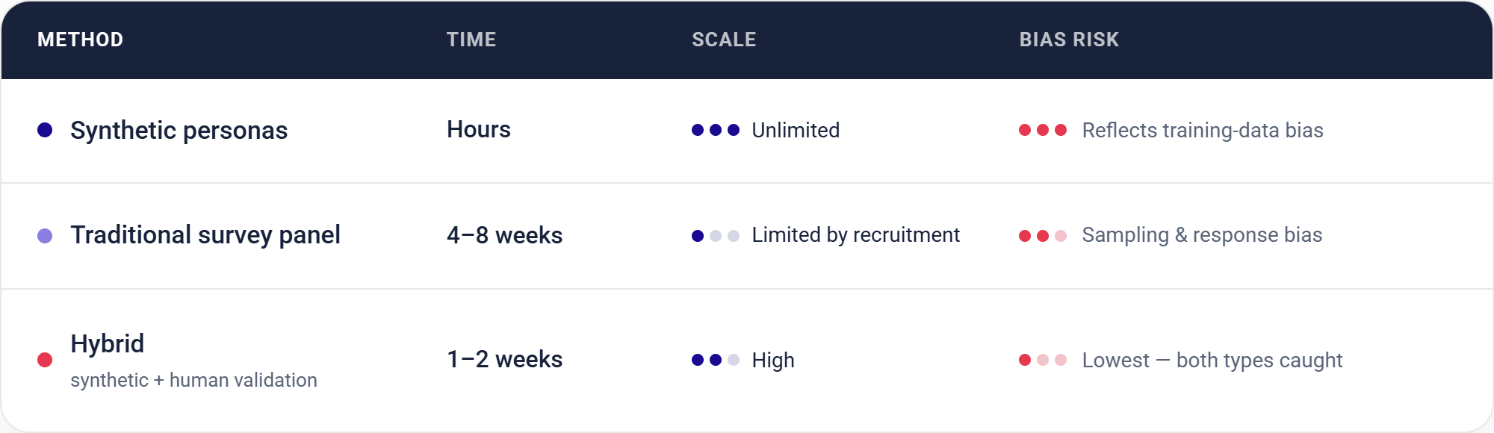1494x433 pixels.
Task: Click the 1–2 weeks time value
Action: 505,360
